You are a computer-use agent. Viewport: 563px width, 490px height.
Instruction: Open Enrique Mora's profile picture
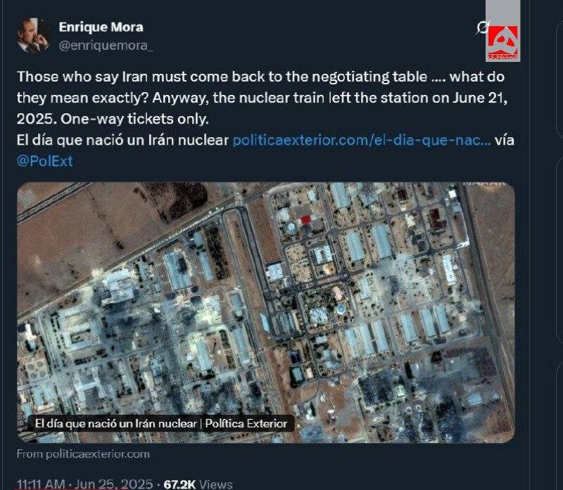[33, 35]
